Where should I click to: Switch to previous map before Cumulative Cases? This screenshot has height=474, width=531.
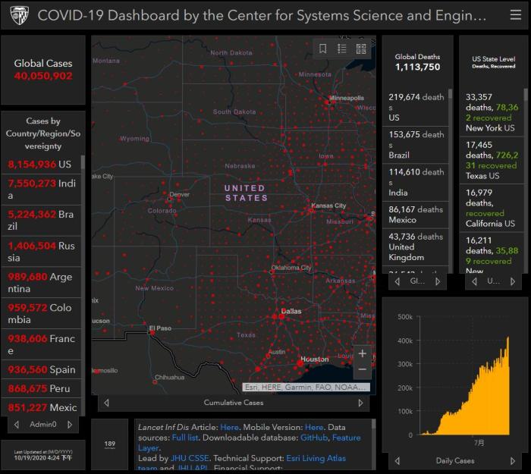point(106,403)
